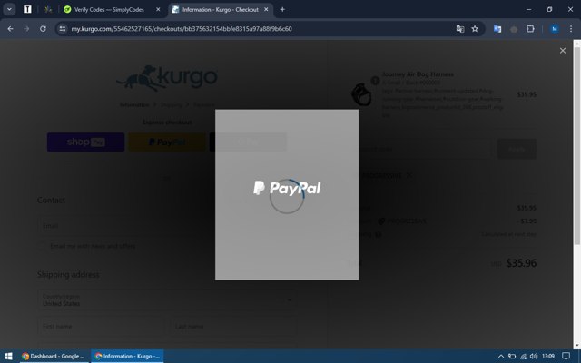Click the dimmed Shop Pay express button
Viewport: 581px width, 363px height.
coord(85,142)
